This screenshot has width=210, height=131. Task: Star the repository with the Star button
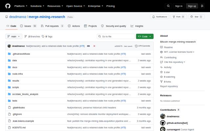point(196,17)
